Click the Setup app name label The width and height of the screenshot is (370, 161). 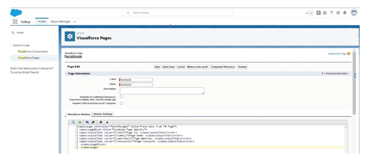26,22
